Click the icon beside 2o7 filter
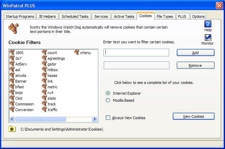Image resolution: width=225 pixels, height=149 pixels. pos(12,58)
